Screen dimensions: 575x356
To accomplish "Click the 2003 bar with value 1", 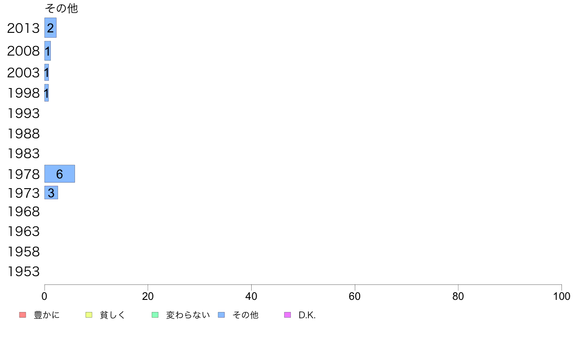I will (x=46, y=72).
